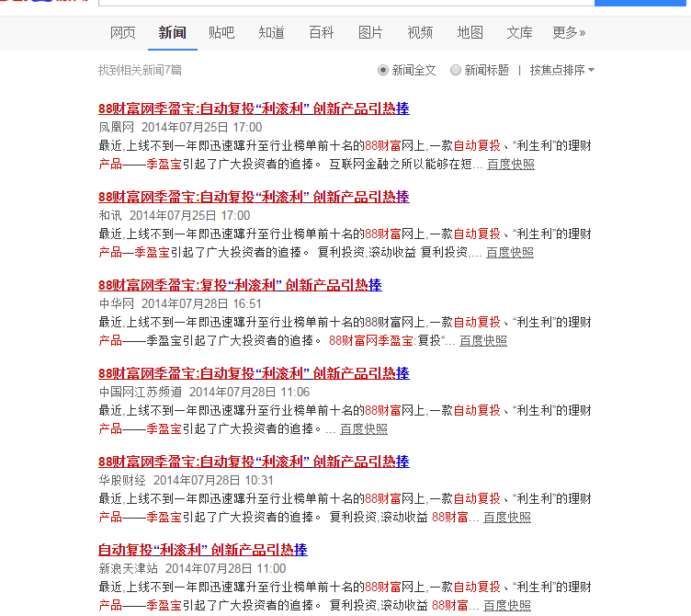This screenshot has width=691, height=616.
Task: Open the 中华网 headline 复投“利滚利”
Action: [x=240, y=285]
